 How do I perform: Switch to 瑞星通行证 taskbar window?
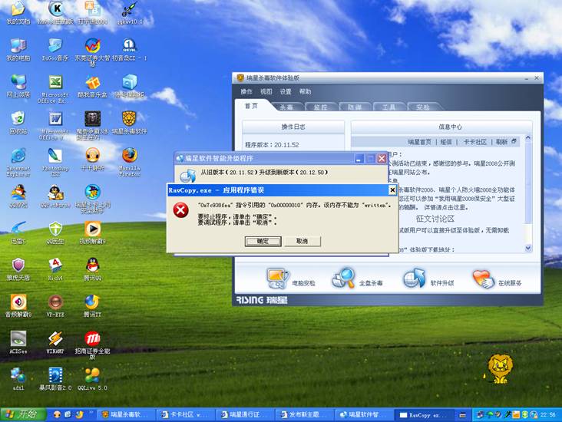point(245,415)
